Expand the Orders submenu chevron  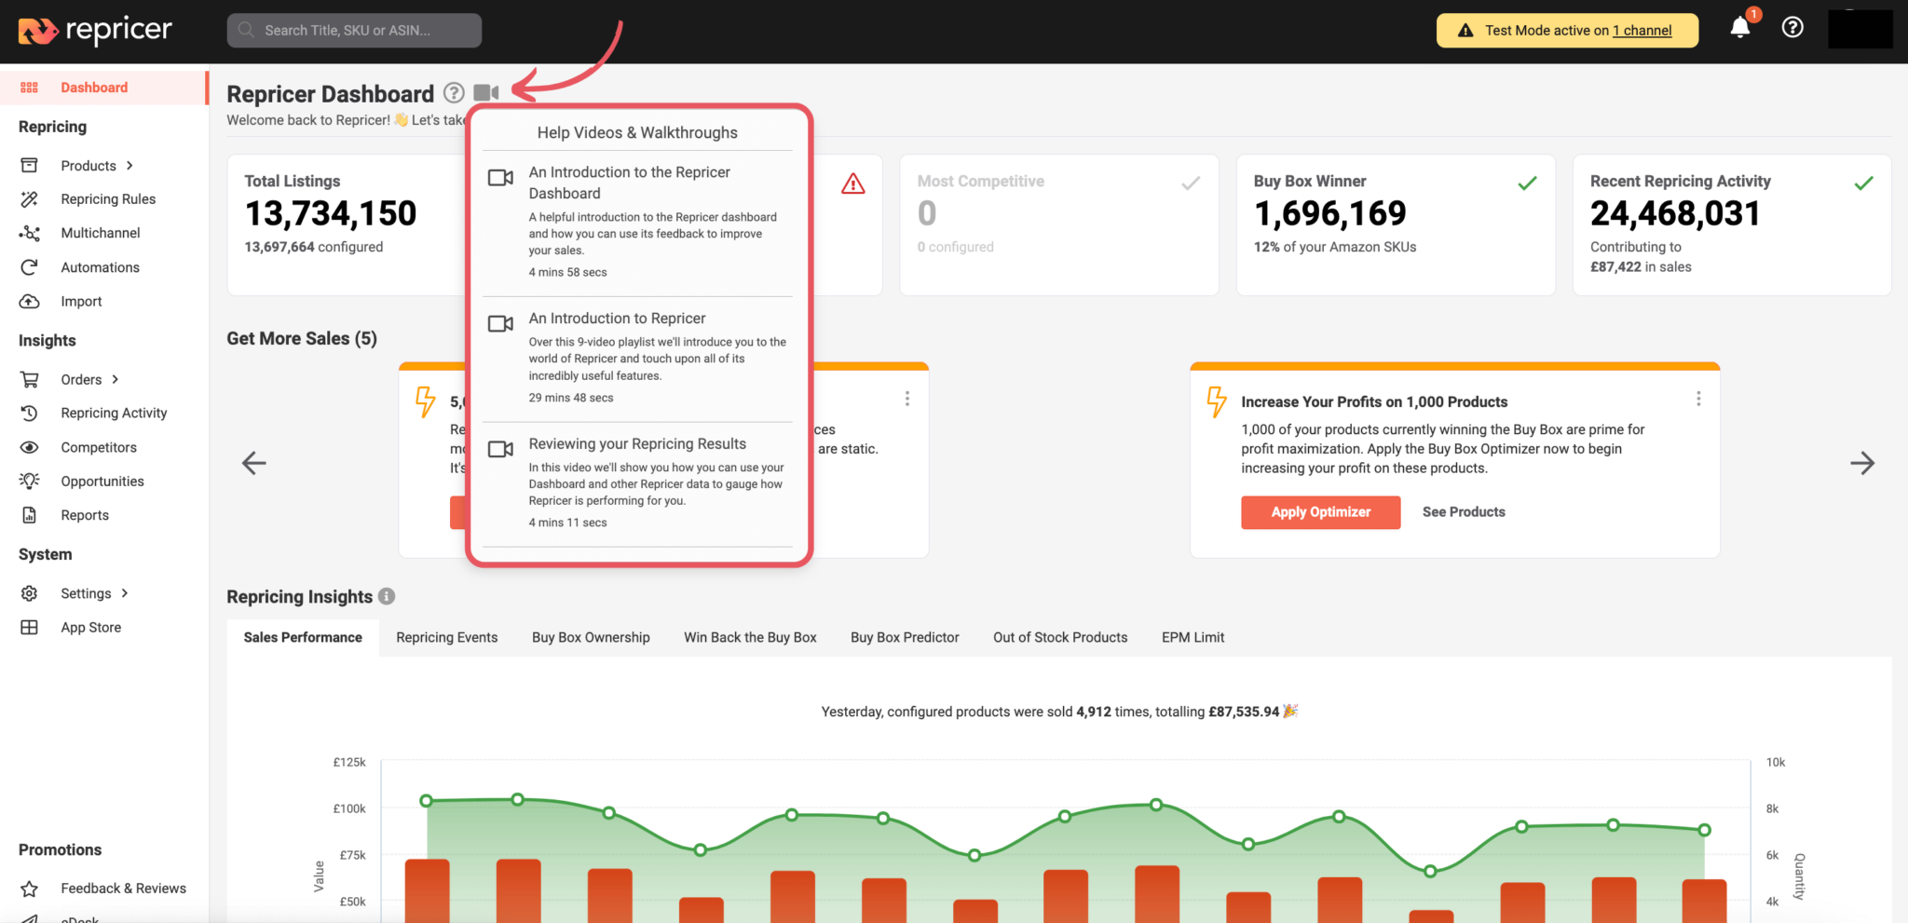point(116,379)
